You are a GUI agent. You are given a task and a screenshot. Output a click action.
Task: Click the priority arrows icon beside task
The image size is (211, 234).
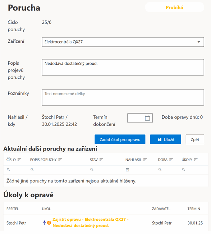pyautogui.click(x=44, y=222)
